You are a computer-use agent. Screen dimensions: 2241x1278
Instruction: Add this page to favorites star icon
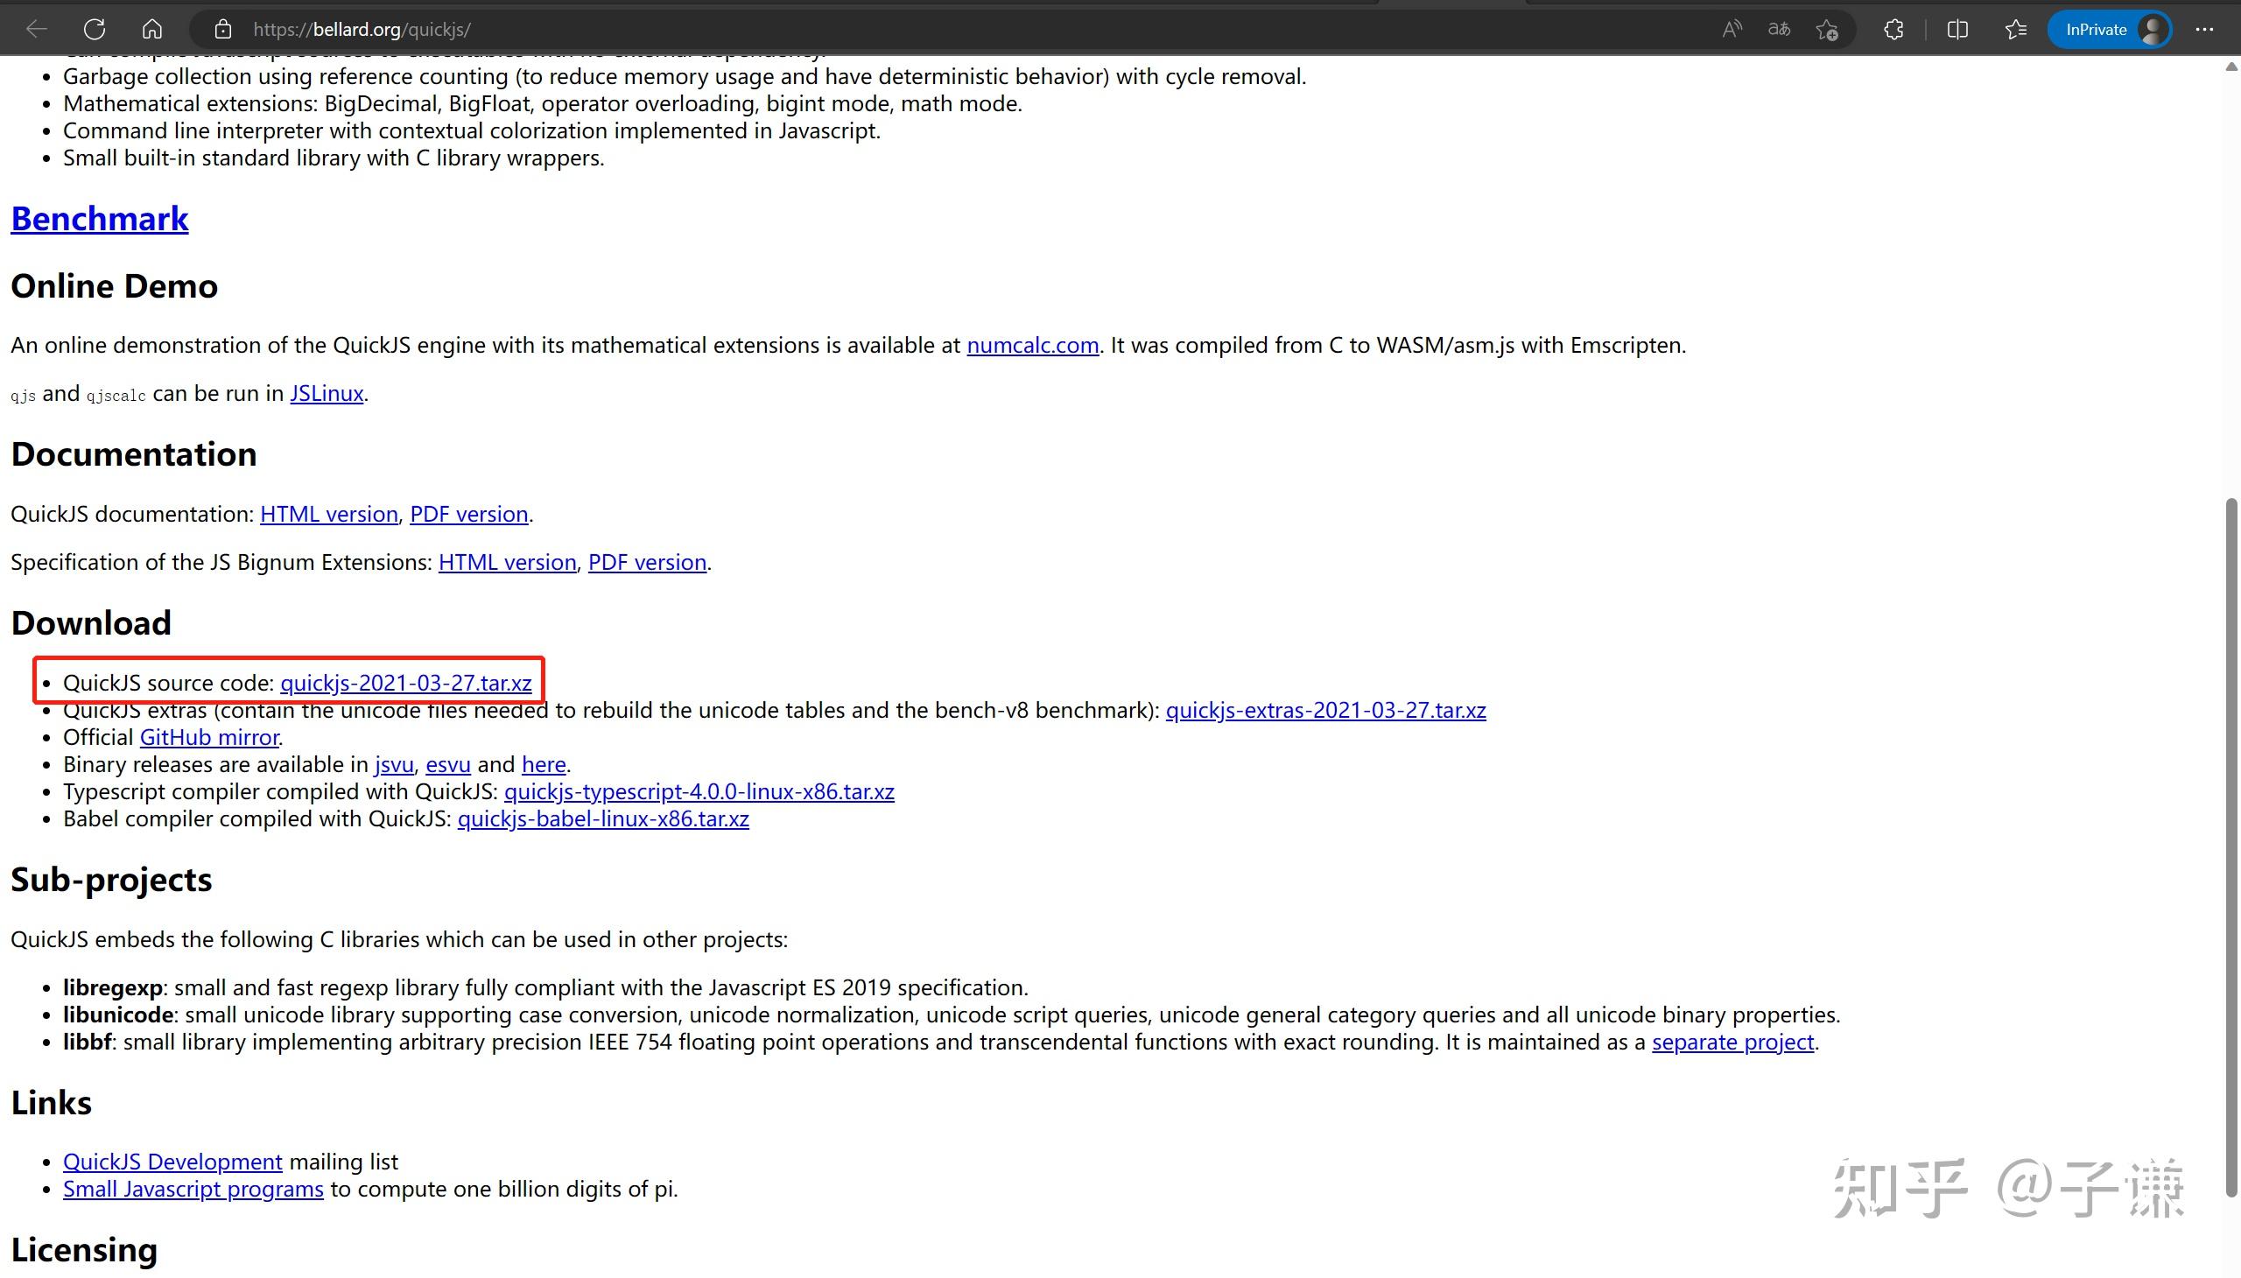coord(1827,29)
